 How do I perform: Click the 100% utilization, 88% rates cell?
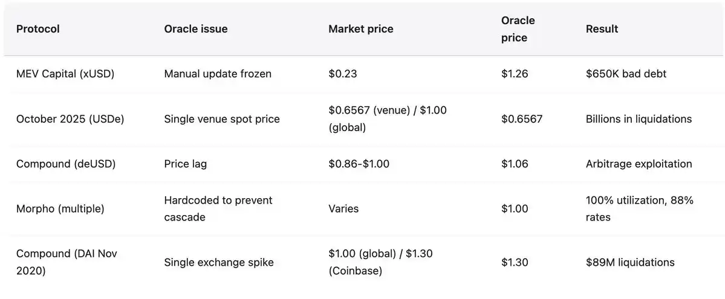639,208
